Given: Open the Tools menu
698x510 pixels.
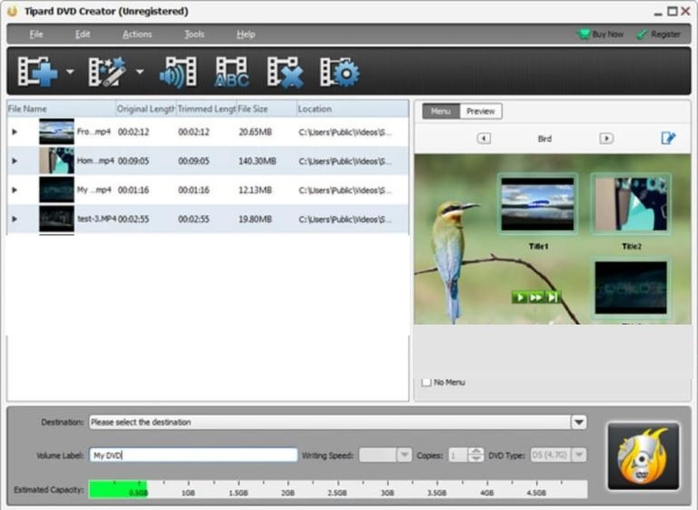Looking at the screenshot, I should coord(194,35).
